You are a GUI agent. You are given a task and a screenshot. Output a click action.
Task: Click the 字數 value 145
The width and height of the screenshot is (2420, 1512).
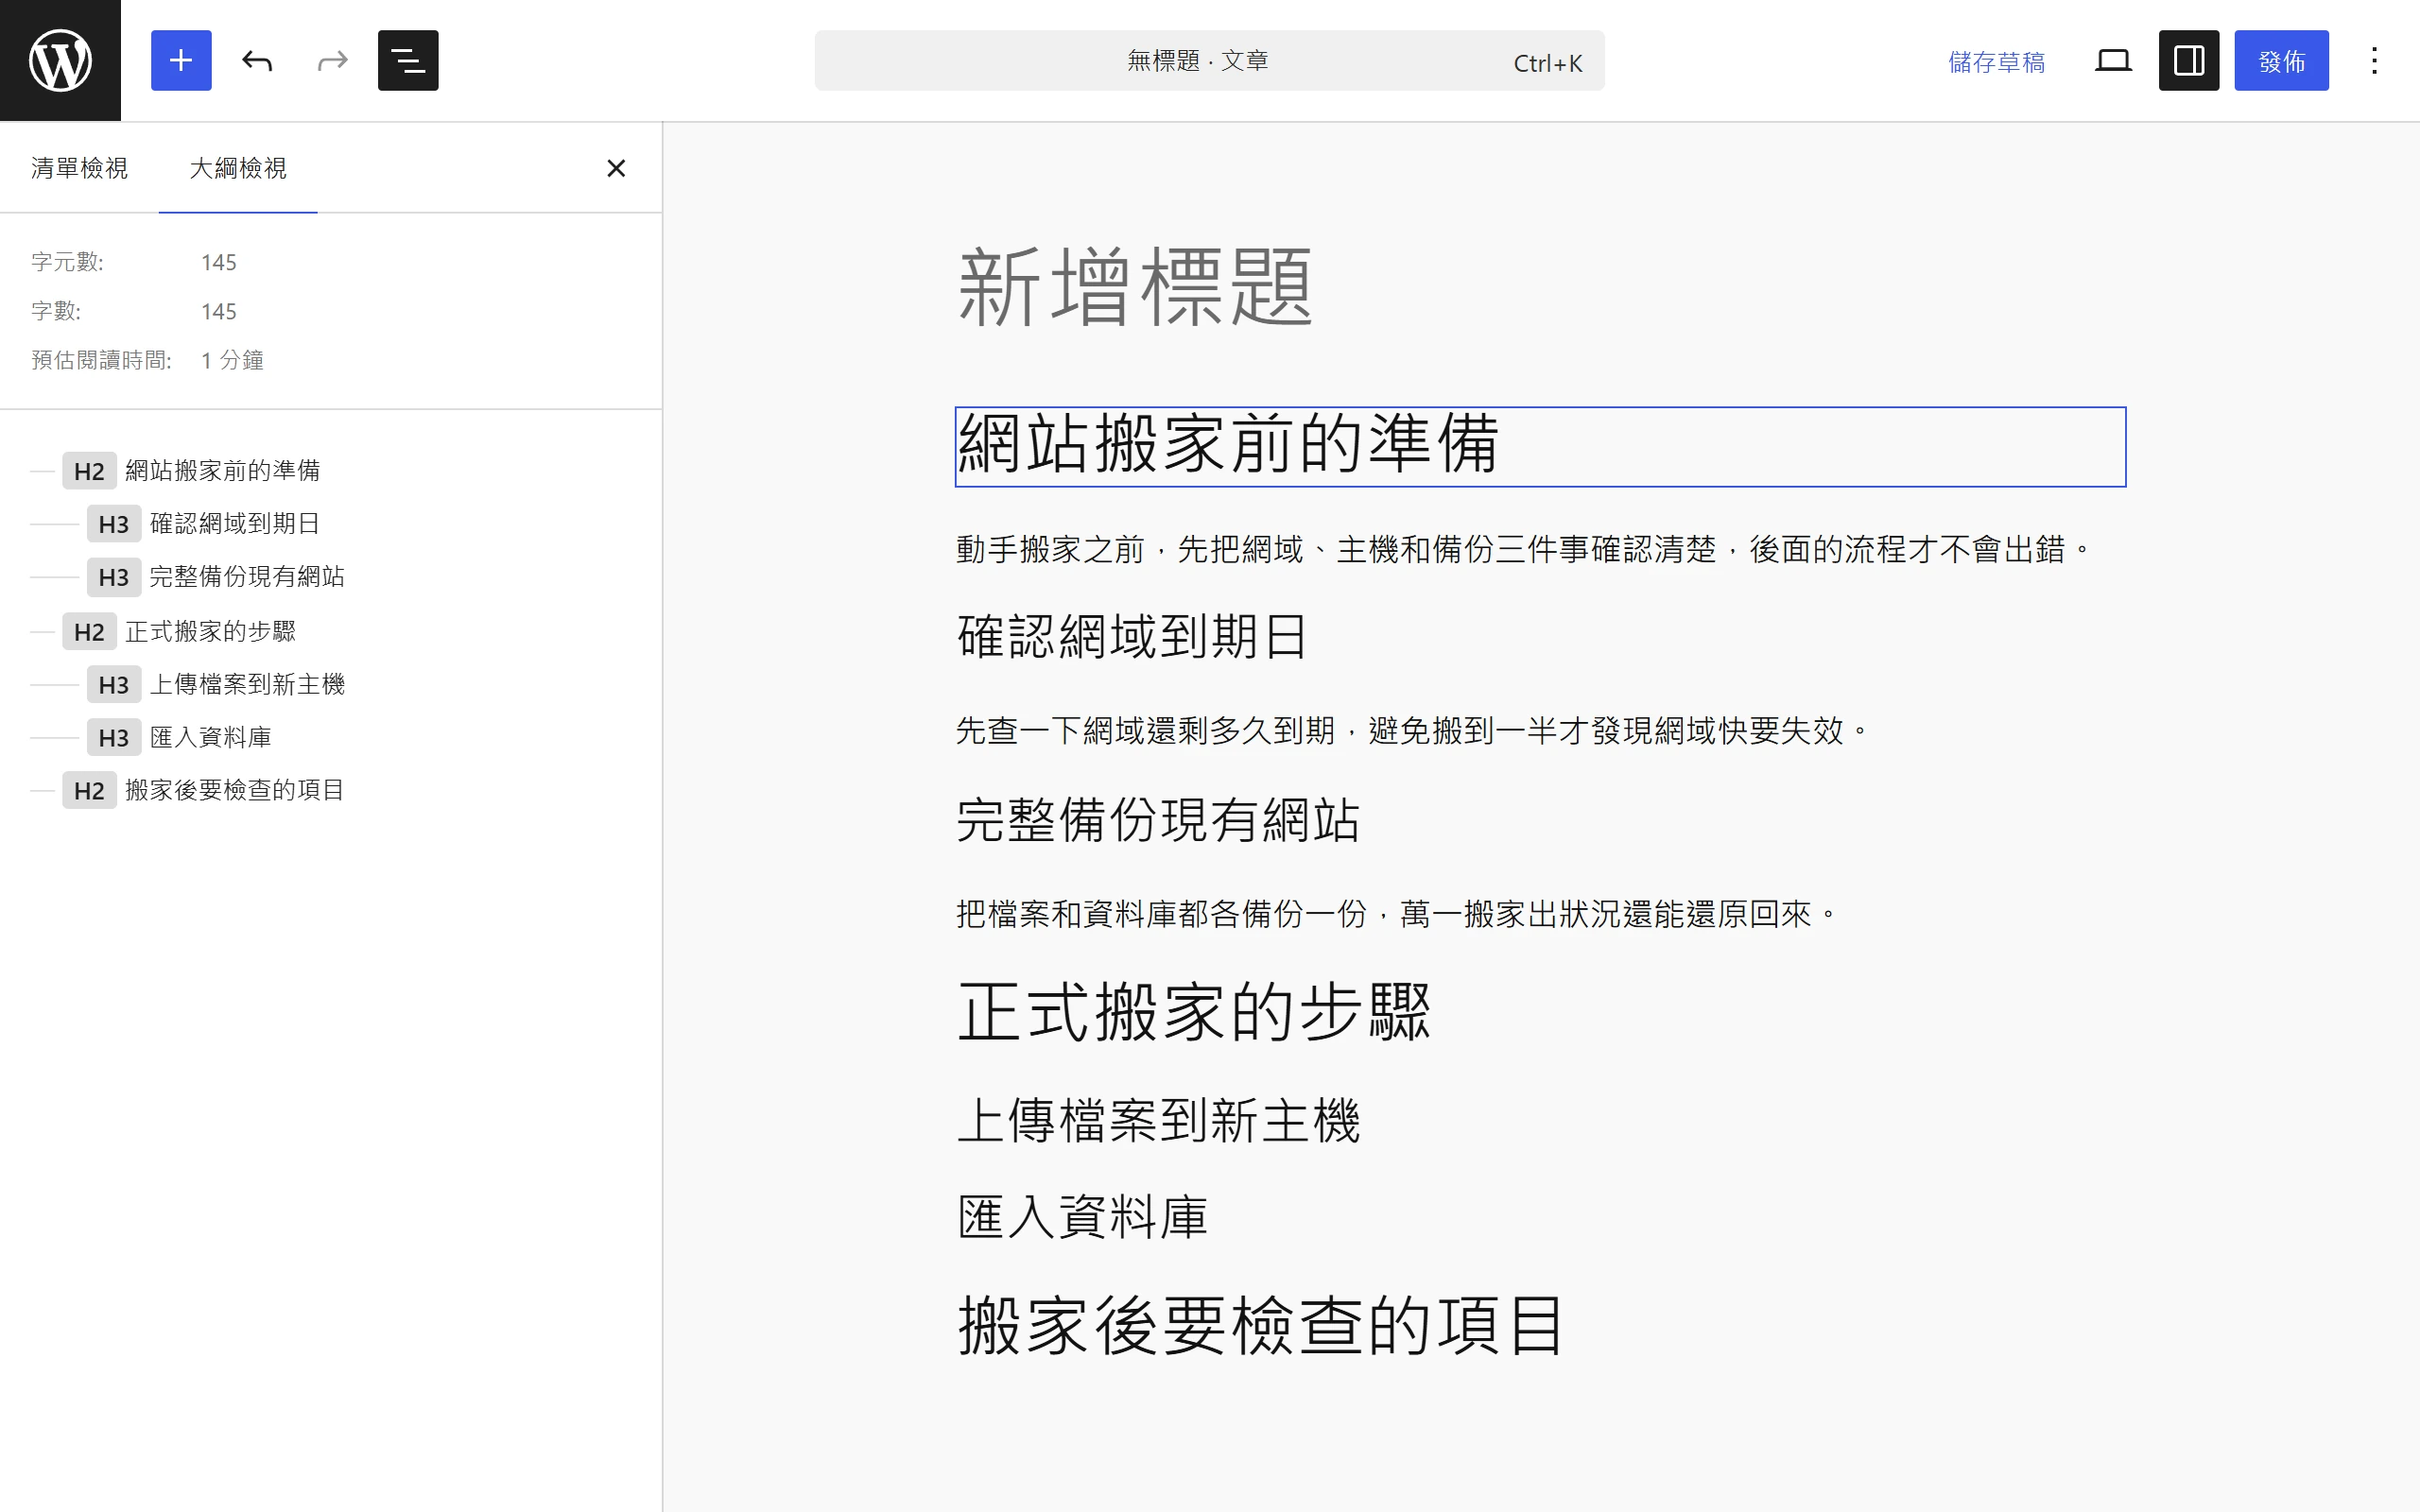pyautogui.click(x=218, y=311)
